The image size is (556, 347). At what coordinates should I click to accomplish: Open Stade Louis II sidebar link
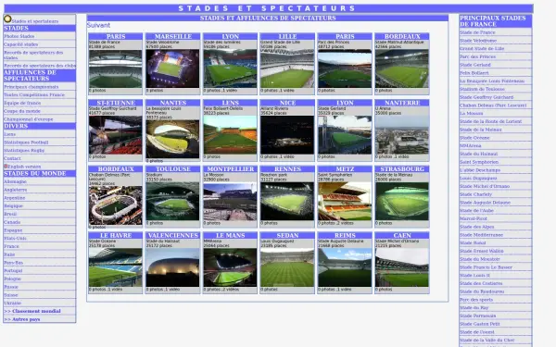[x=474, y=275]
